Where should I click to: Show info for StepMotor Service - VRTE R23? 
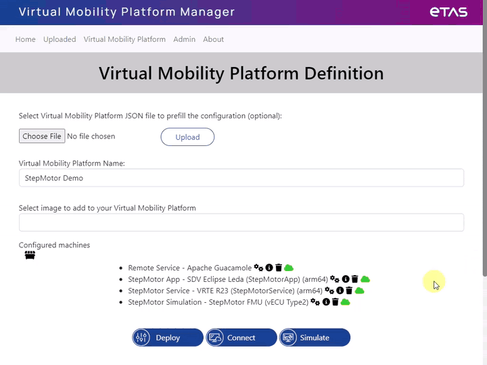click(x=340, y=290)
